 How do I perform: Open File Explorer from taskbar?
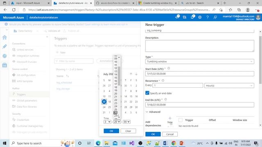tap(106, 143)
